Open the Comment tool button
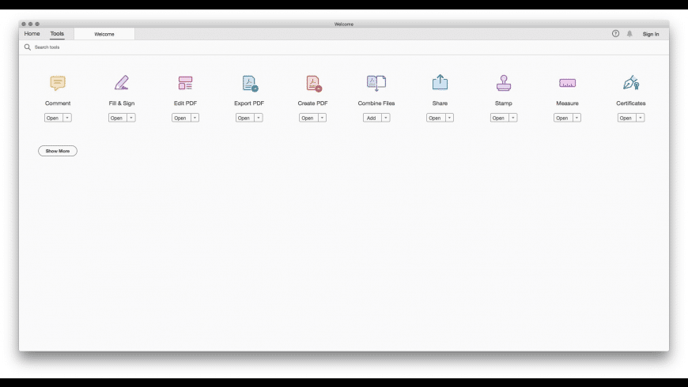688x387 pixels. point(54,118)
